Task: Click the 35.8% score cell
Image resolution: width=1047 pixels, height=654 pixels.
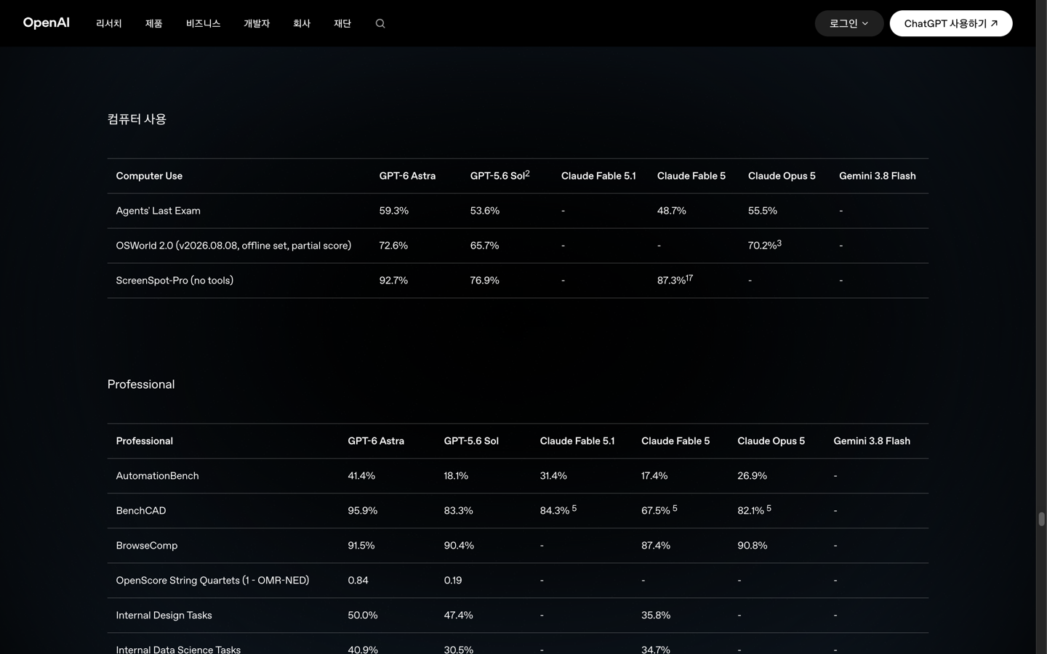Action: point(656,615)
